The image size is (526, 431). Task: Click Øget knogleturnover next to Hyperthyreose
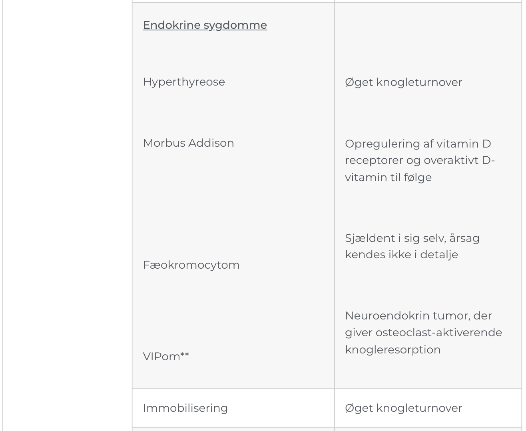point(403,82)
